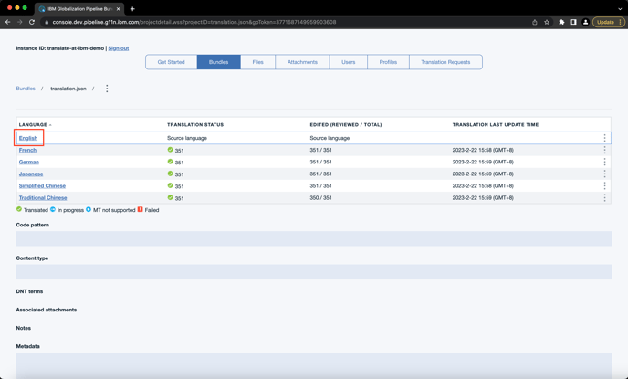
Task: Navigate to Bundles via the breadcrumb
Action: [26, 89]
